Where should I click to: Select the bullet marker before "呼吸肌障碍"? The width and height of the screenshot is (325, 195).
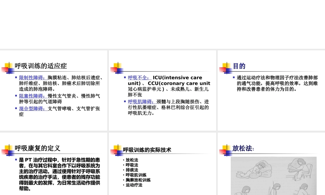pyautogui.click(x=124, y=102)
